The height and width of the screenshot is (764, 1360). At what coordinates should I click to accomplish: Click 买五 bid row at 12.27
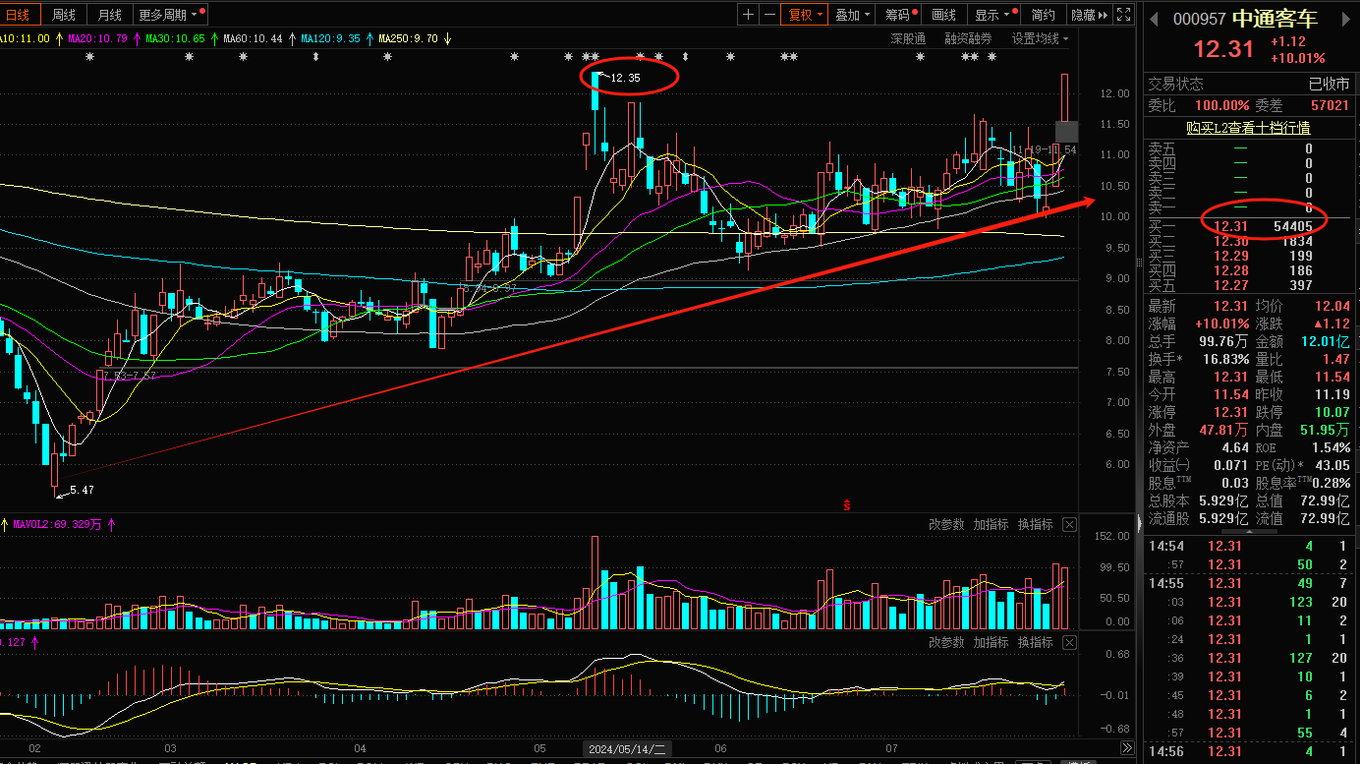pyautogui.click(x=1249, y=286)
